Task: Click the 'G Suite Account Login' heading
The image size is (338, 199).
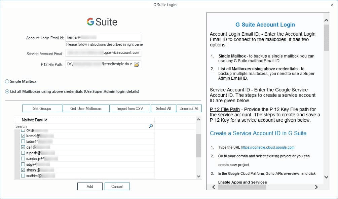Action: (265, 25)
